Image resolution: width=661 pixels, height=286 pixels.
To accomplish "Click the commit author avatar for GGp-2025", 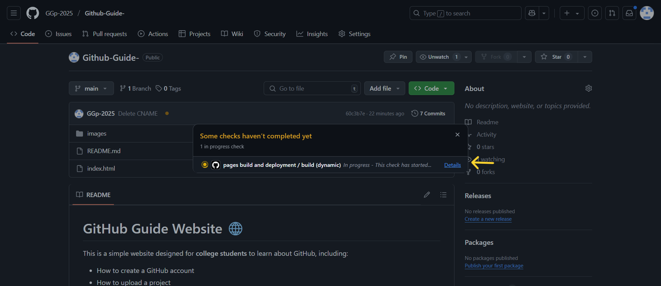I will tap(79, 113).
